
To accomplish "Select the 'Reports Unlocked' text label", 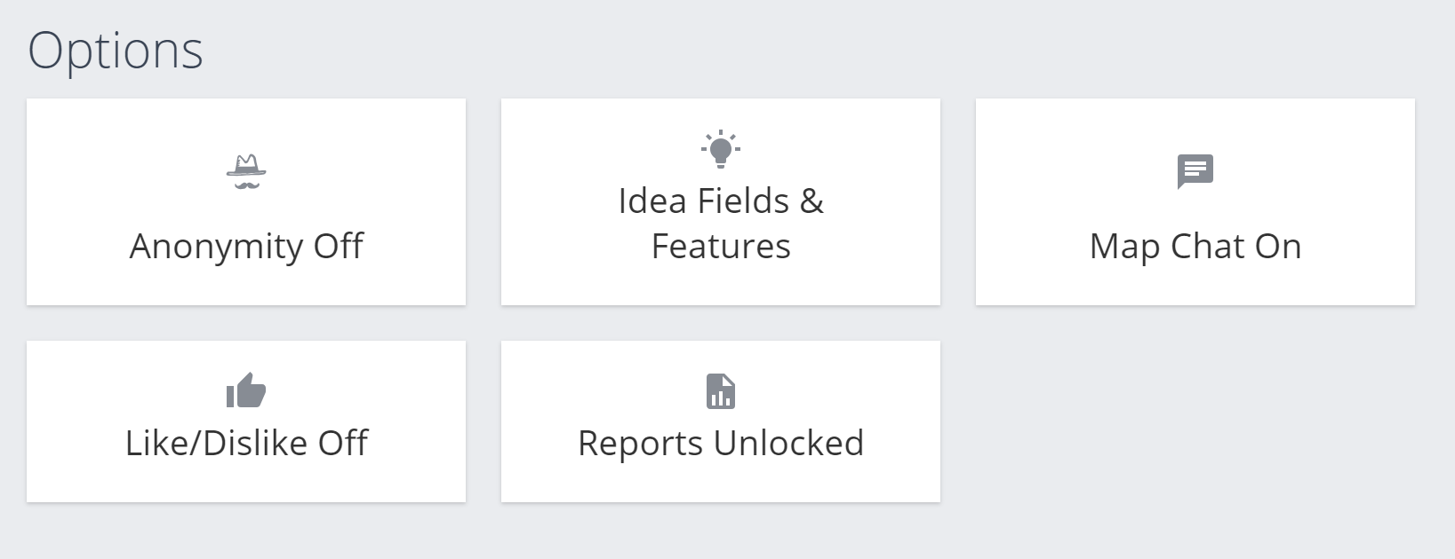I will [x=721, y=444].
